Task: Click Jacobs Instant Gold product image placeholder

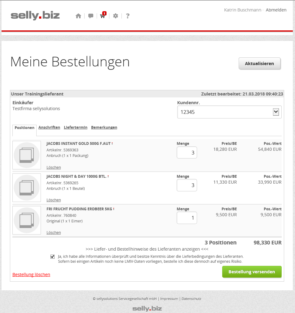Action: coord(27,155)
